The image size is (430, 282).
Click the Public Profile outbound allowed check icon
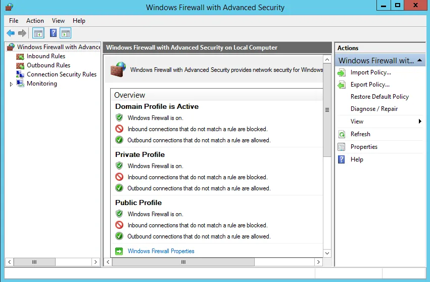119,236
